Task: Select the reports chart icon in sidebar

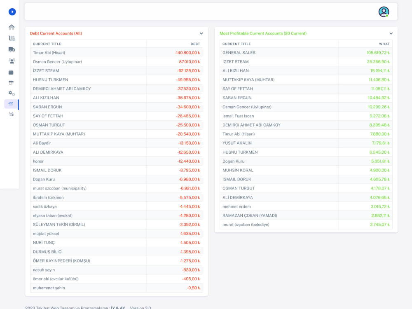Action: [x=11, y=104]
